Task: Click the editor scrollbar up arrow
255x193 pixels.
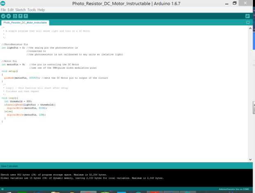Action: pyautogui.click(x=250, y=28)
